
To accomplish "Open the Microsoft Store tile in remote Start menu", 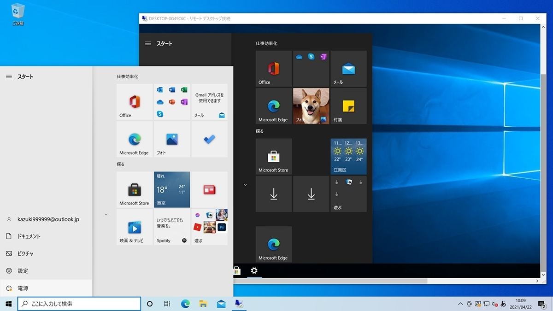I will [274, 157].
